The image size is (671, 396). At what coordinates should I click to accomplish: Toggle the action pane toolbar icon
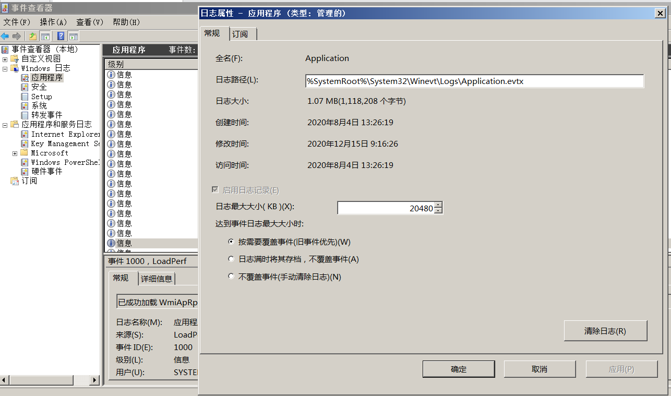coord(74,36)
